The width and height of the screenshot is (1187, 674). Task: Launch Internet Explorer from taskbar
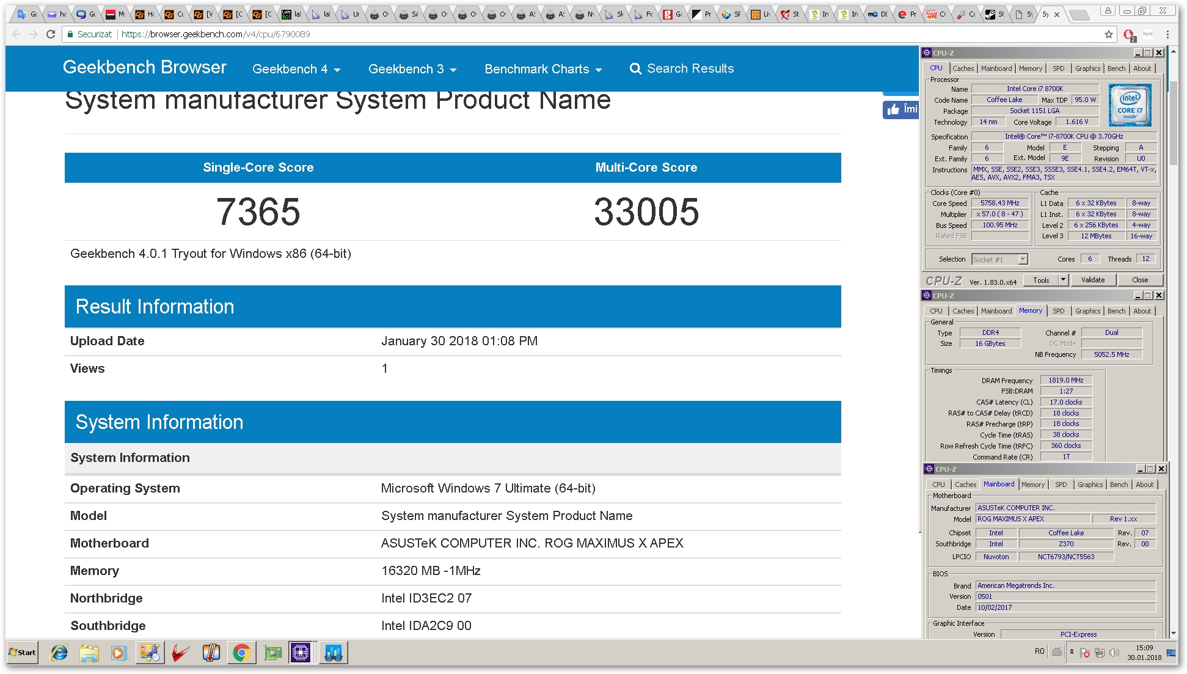pos(59,653)
